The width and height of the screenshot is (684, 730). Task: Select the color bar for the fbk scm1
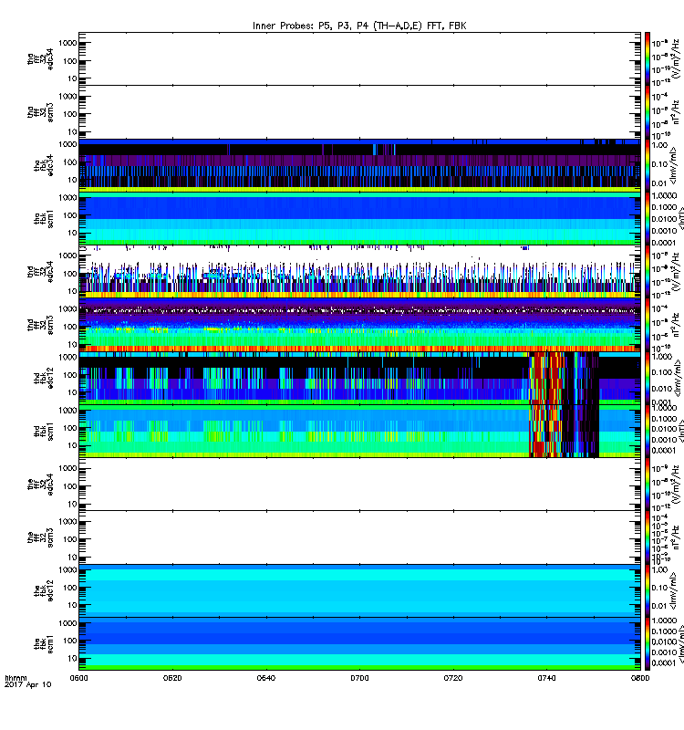648,644
